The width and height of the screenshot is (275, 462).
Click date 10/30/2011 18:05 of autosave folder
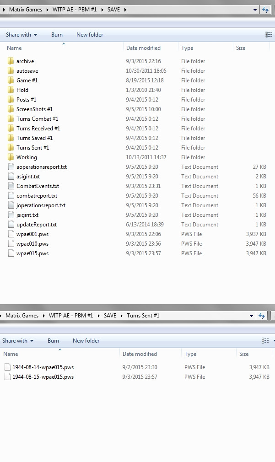point(146,71)
